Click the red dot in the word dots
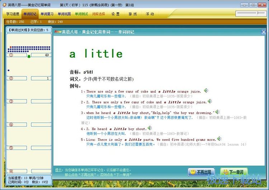The width and height of the screenshot is (269, 190). point(11,47)
